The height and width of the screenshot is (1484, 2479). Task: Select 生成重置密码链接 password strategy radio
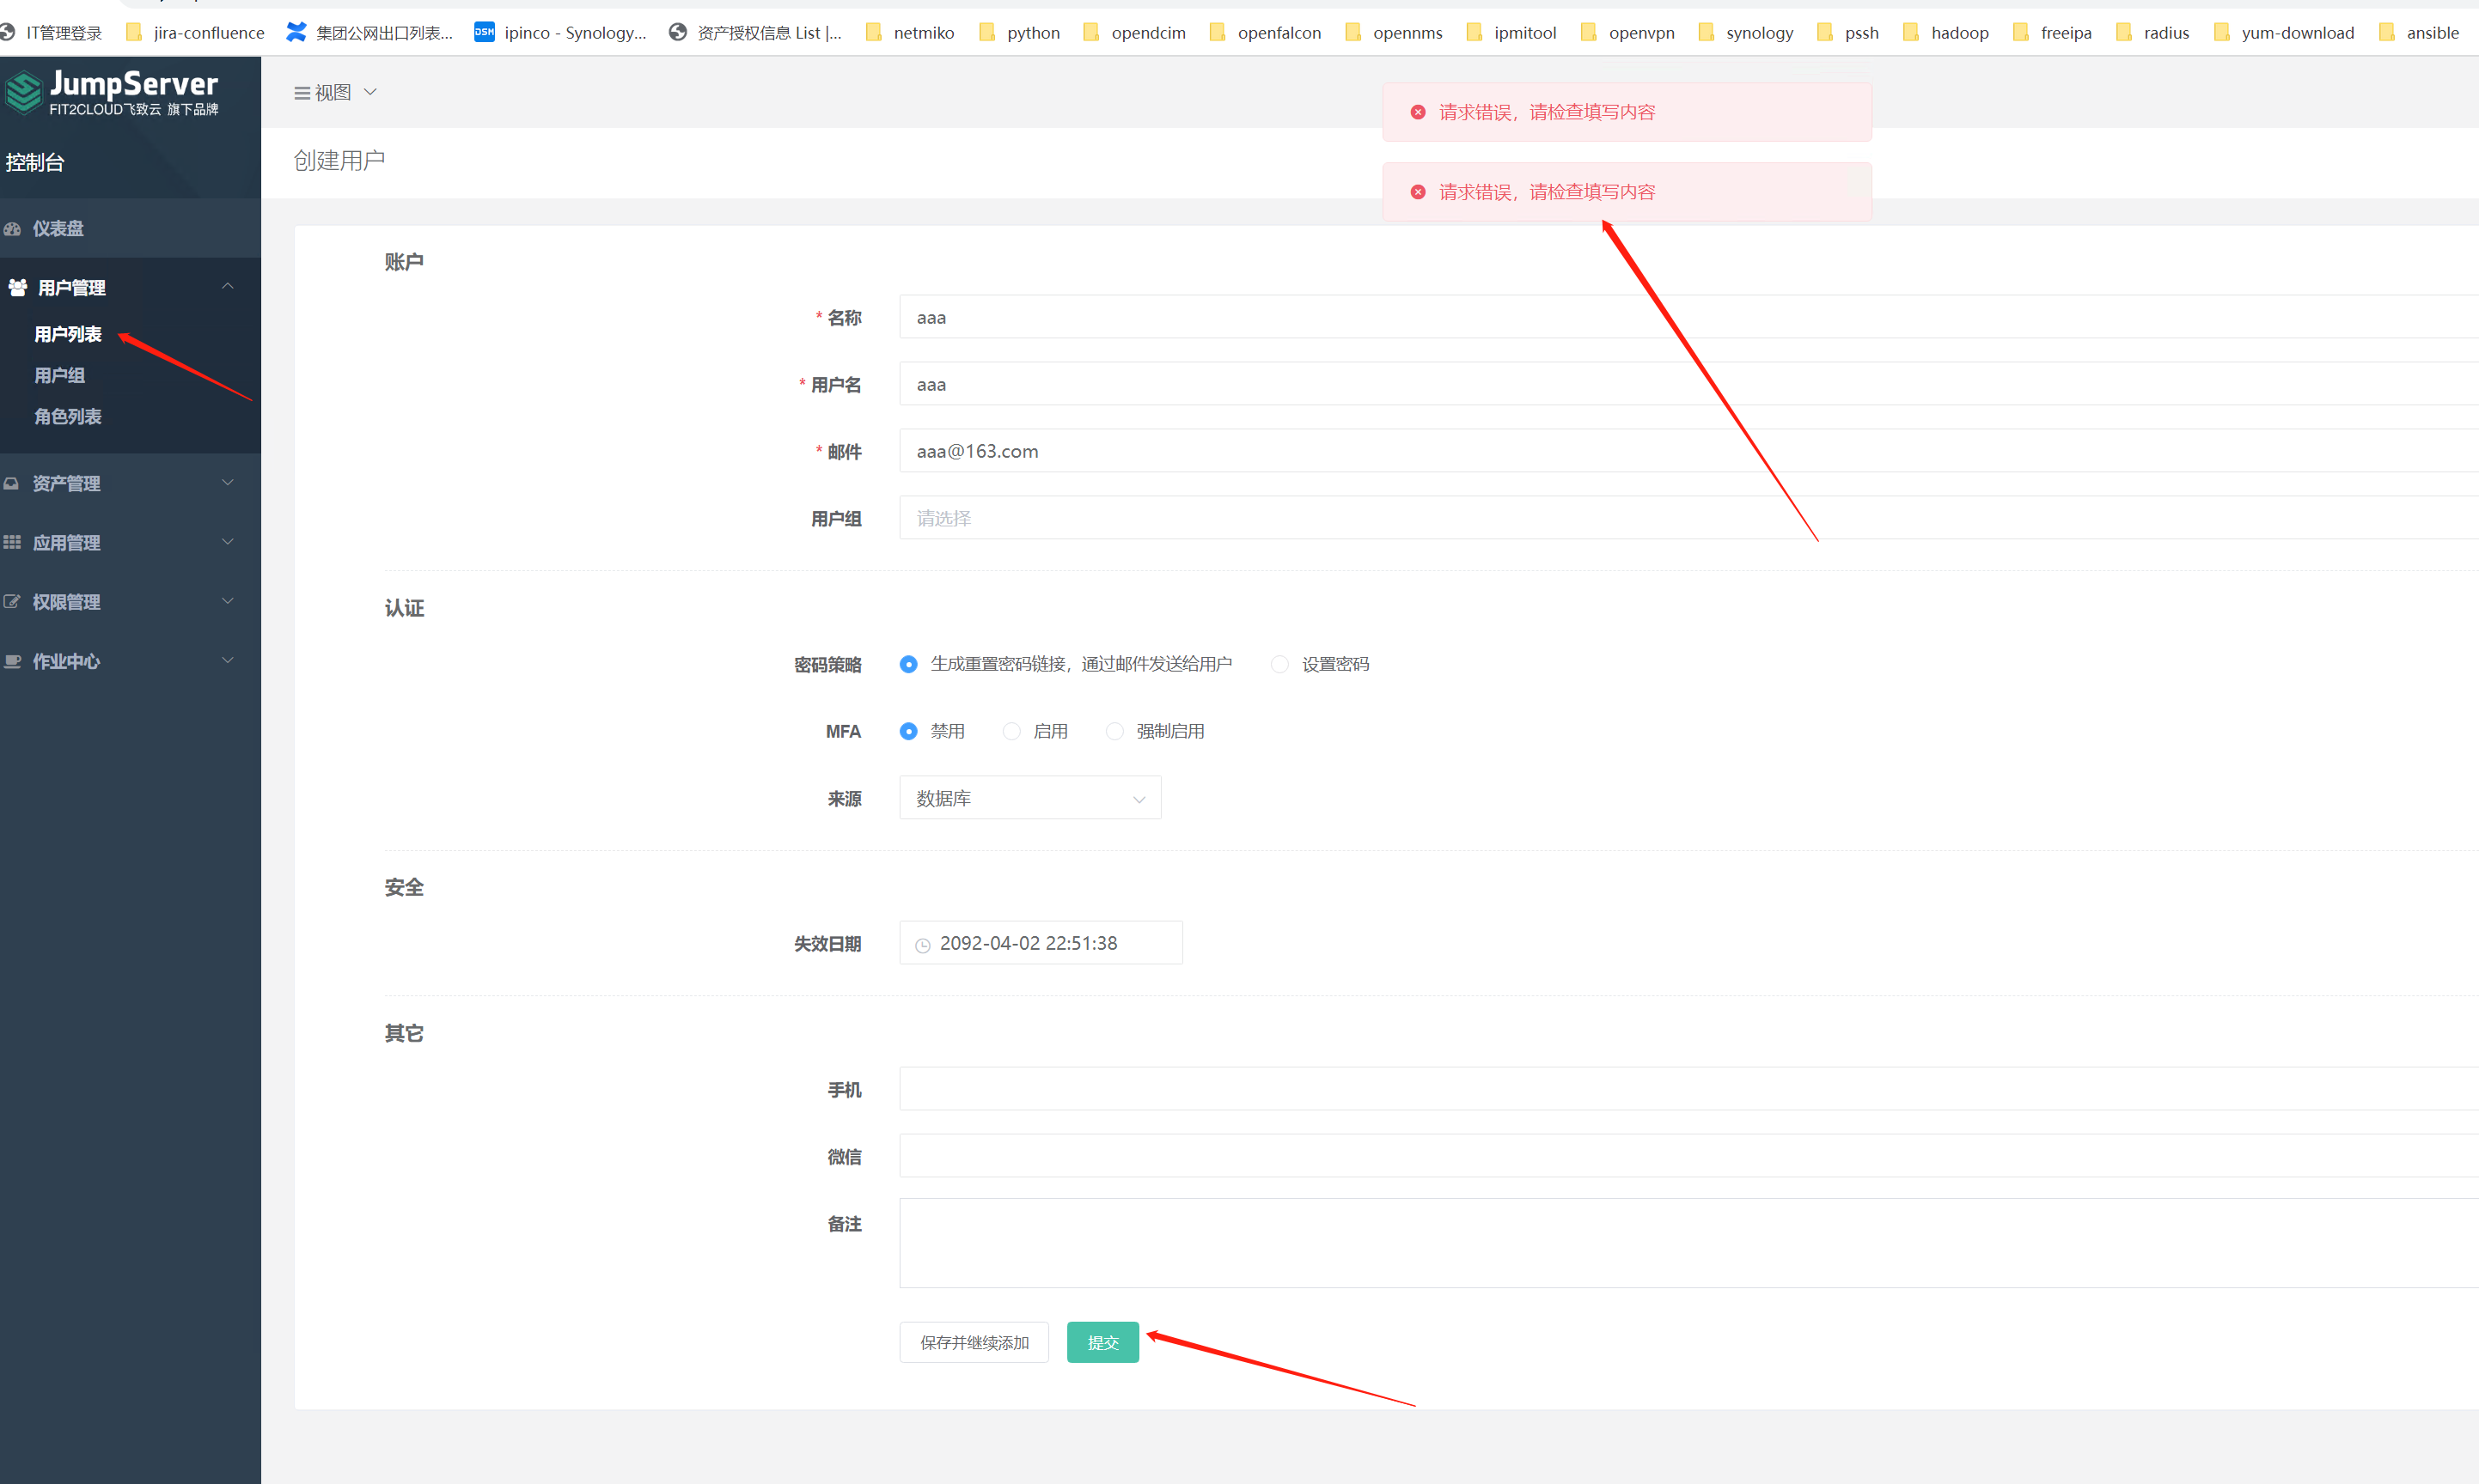click(908, 665)
